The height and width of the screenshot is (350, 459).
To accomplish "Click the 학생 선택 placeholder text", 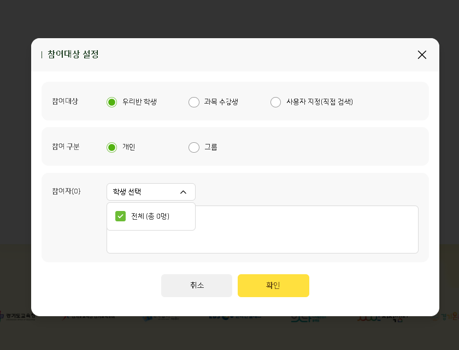I will [127, 192].
